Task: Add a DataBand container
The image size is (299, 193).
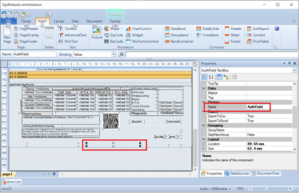Action: click(x=175, y=29)
